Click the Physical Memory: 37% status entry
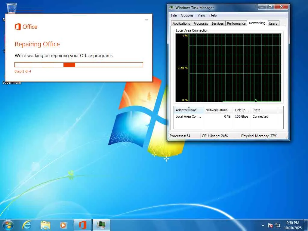Viewport: 308px width, 231px height. pyautogui.click(x=259, y=136)
